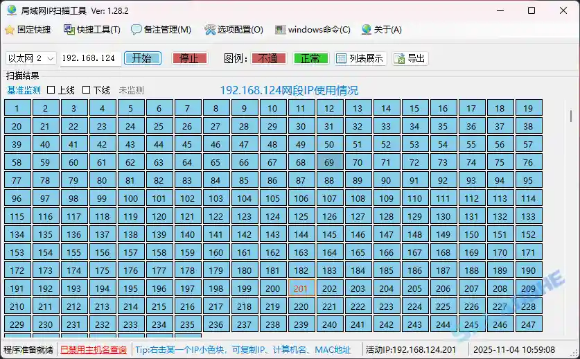The image size is (580, 359).
Task: Select IP block 144
Action: click(301, 234)
